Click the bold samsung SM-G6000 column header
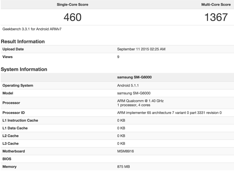 (x=134, y=78)
